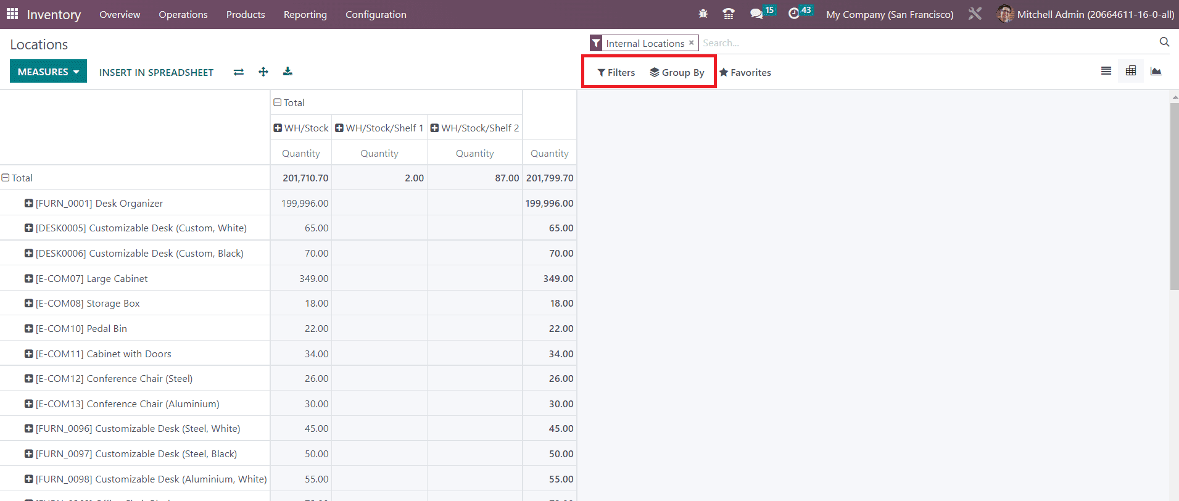This screenshot has height=501, width=1179.
Task: Download the pivot table as xlsx
Action: [x=288, y=72]
